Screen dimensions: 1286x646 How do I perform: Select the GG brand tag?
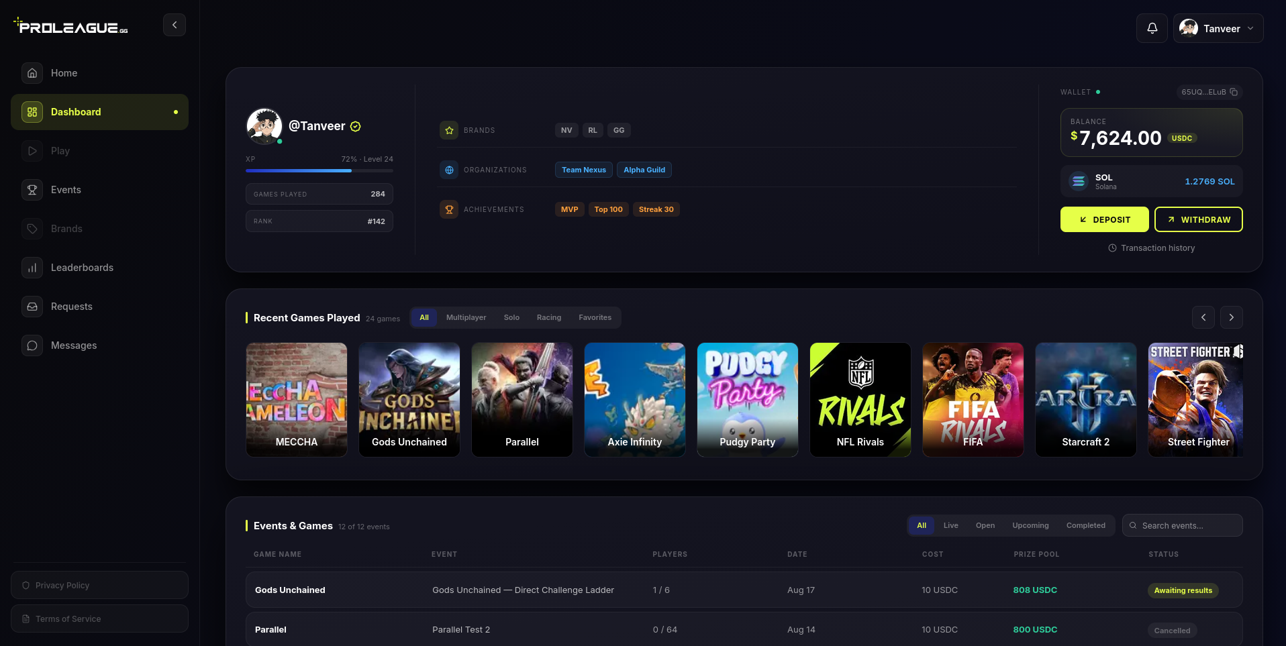pos(619,130)
